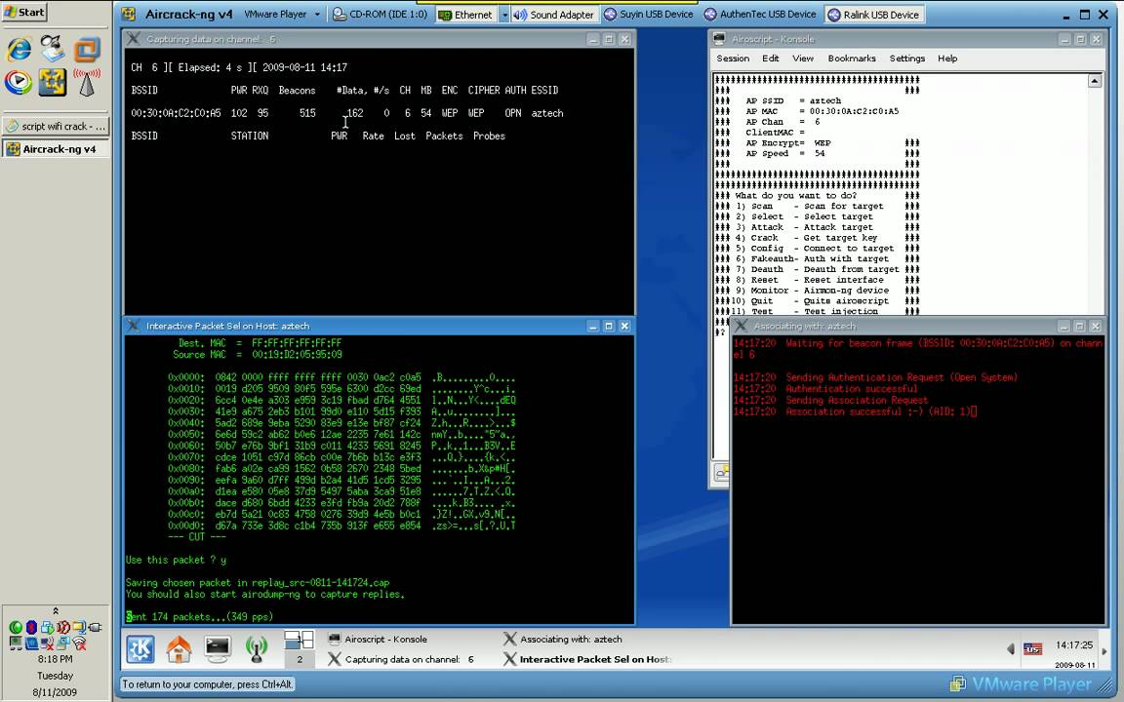Image resolution: width=1124 pixels, height=702 pixels.
Task: Toggle the AuthenTec USB Device connection
Action: pyautogui.click(x=760, y=15)
